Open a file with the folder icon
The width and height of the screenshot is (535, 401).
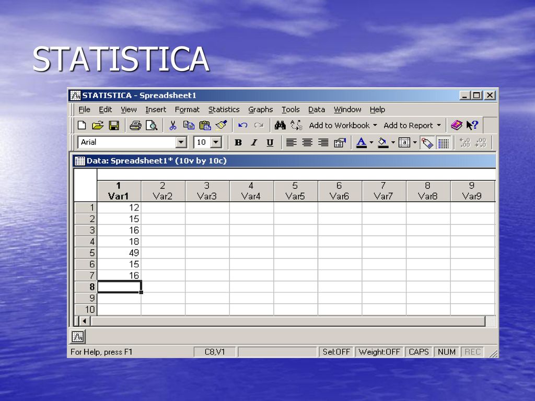(98, 125)
